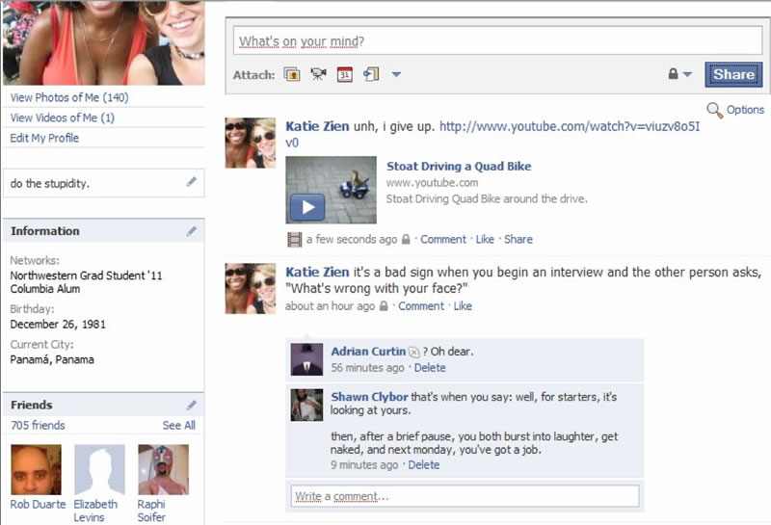This screenshot has width=771, height=525.
Task: Comment on the interview post
Action: pyautogui.click(x=421, y=306)
